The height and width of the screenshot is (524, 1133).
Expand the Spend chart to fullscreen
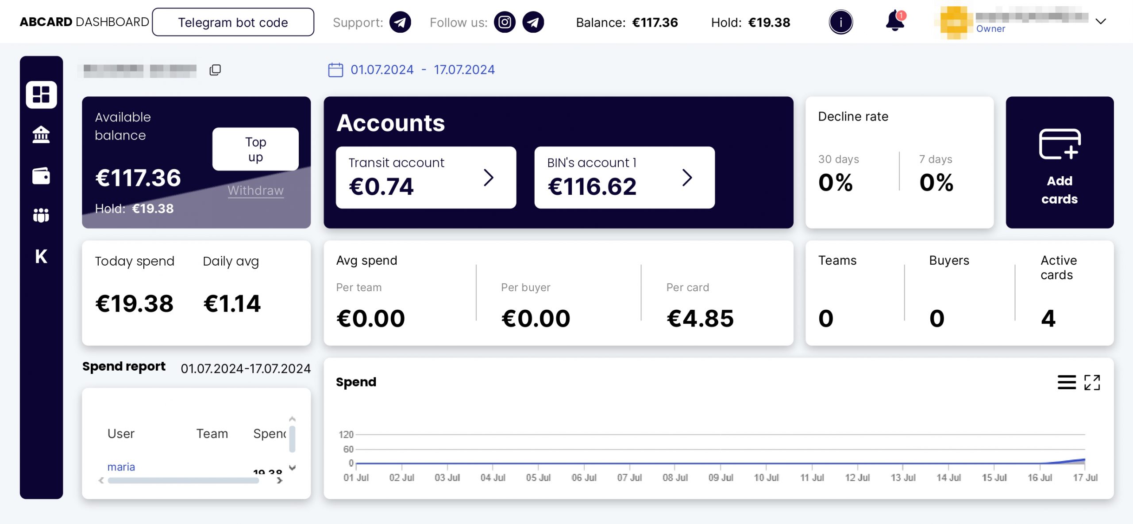coord(1092,383)
